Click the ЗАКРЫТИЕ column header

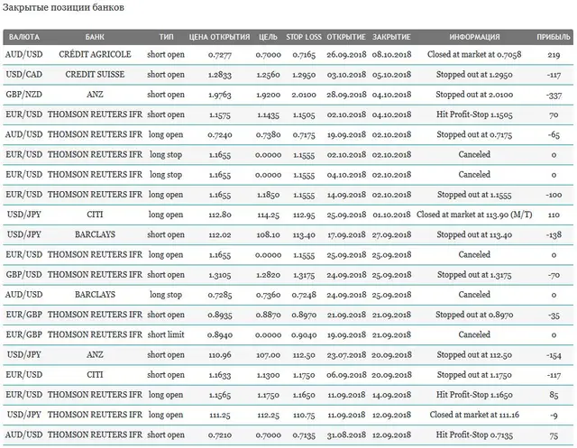[391, 37]
